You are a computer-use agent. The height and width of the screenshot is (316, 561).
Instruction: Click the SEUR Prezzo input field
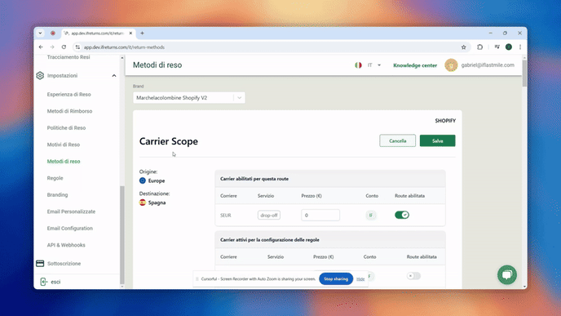pyautogui.click(x=320, y=215)
